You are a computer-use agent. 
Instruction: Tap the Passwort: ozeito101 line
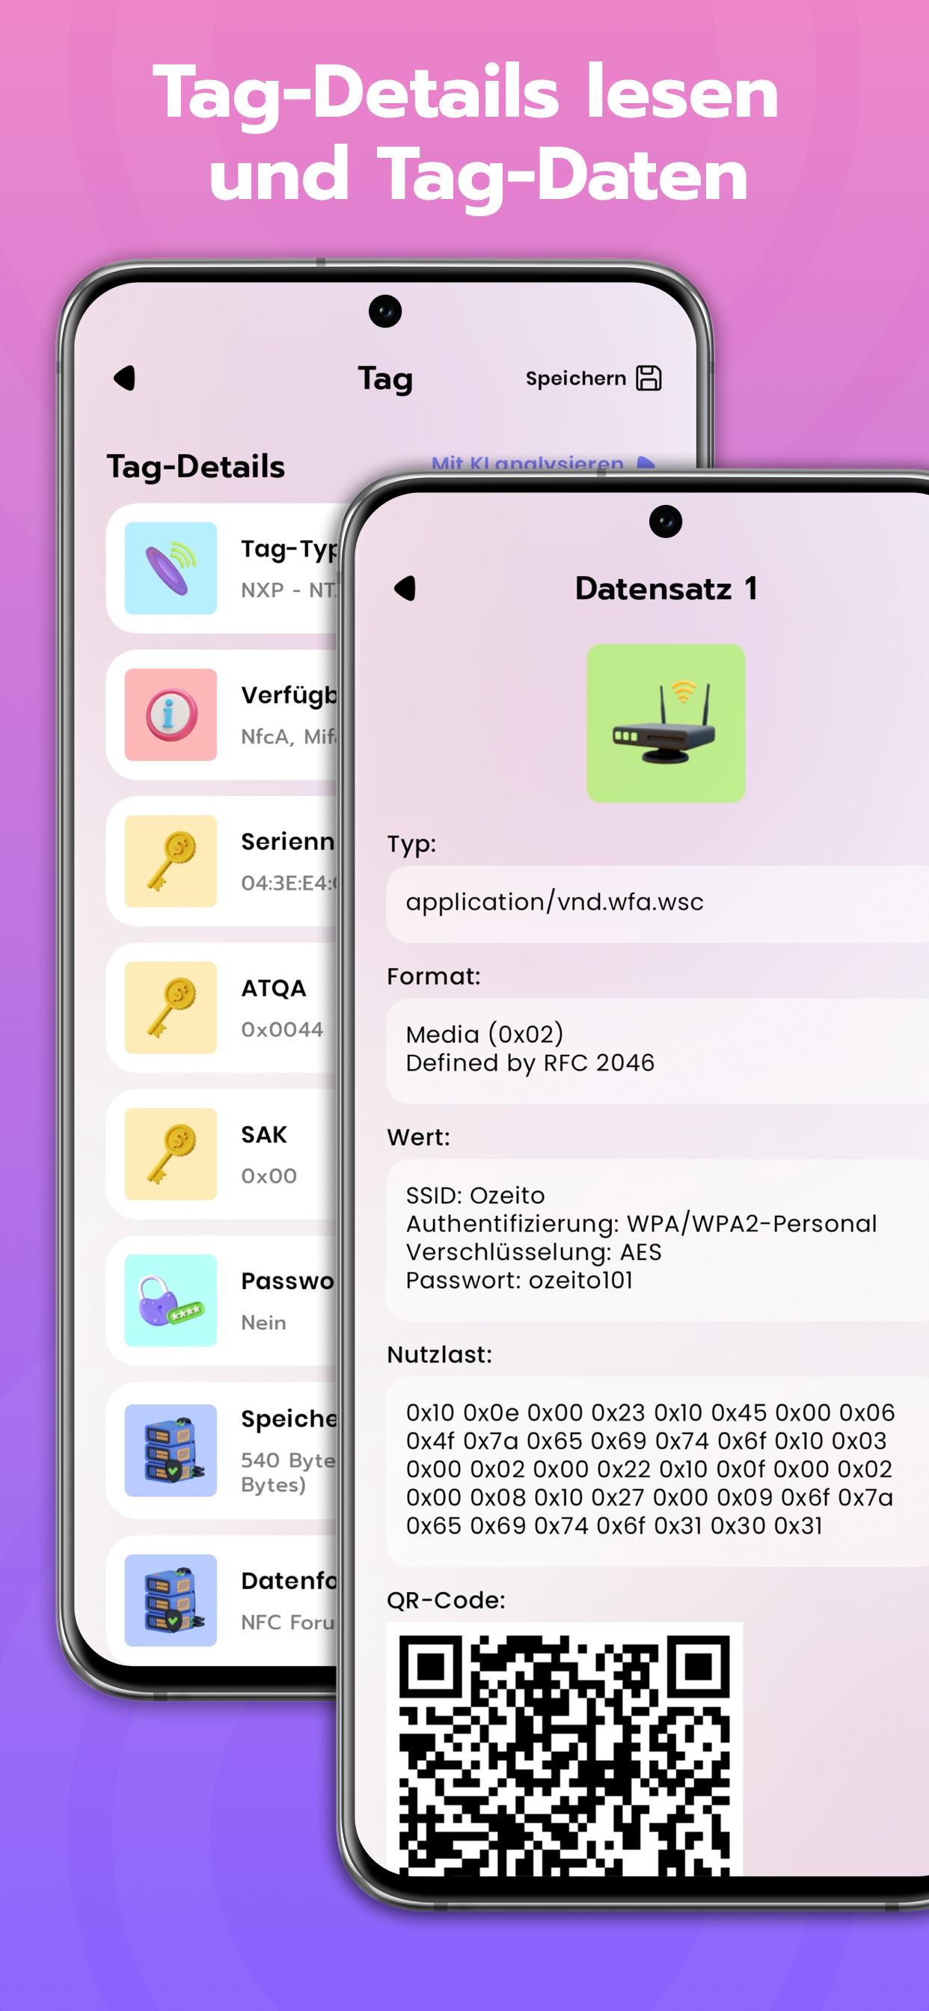click(x=519, y=1280)
